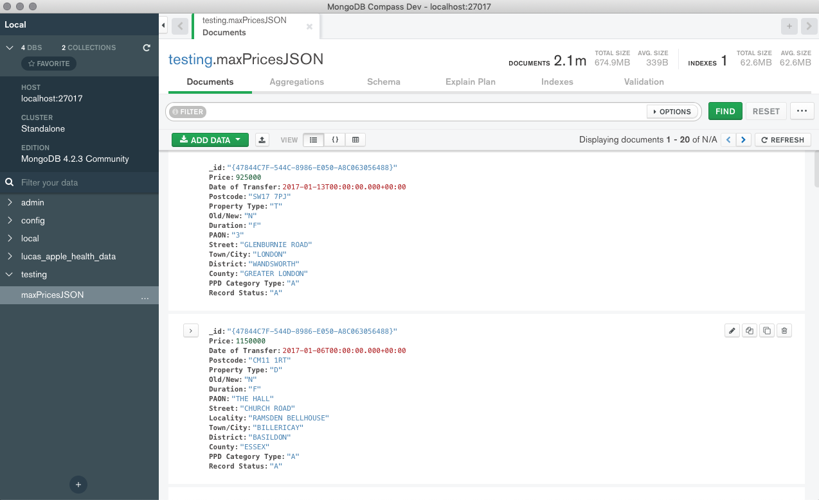Expand the config database
The height and width of the screenshot is (500, 819).
[10, 220]
